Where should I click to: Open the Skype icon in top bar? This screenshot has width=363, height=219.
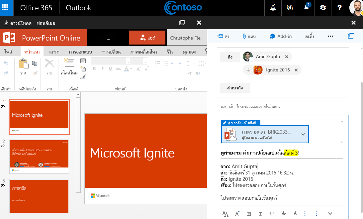click(290, 8)
